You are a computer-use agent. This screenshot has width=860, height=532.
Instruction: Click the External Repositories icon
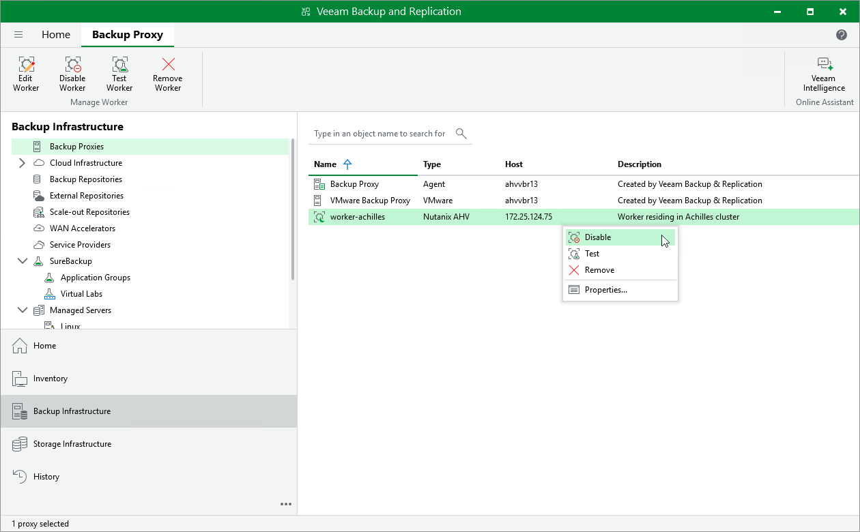(38, 196)
